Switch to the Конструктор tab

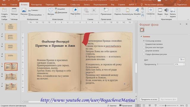[x=37, y=5]
